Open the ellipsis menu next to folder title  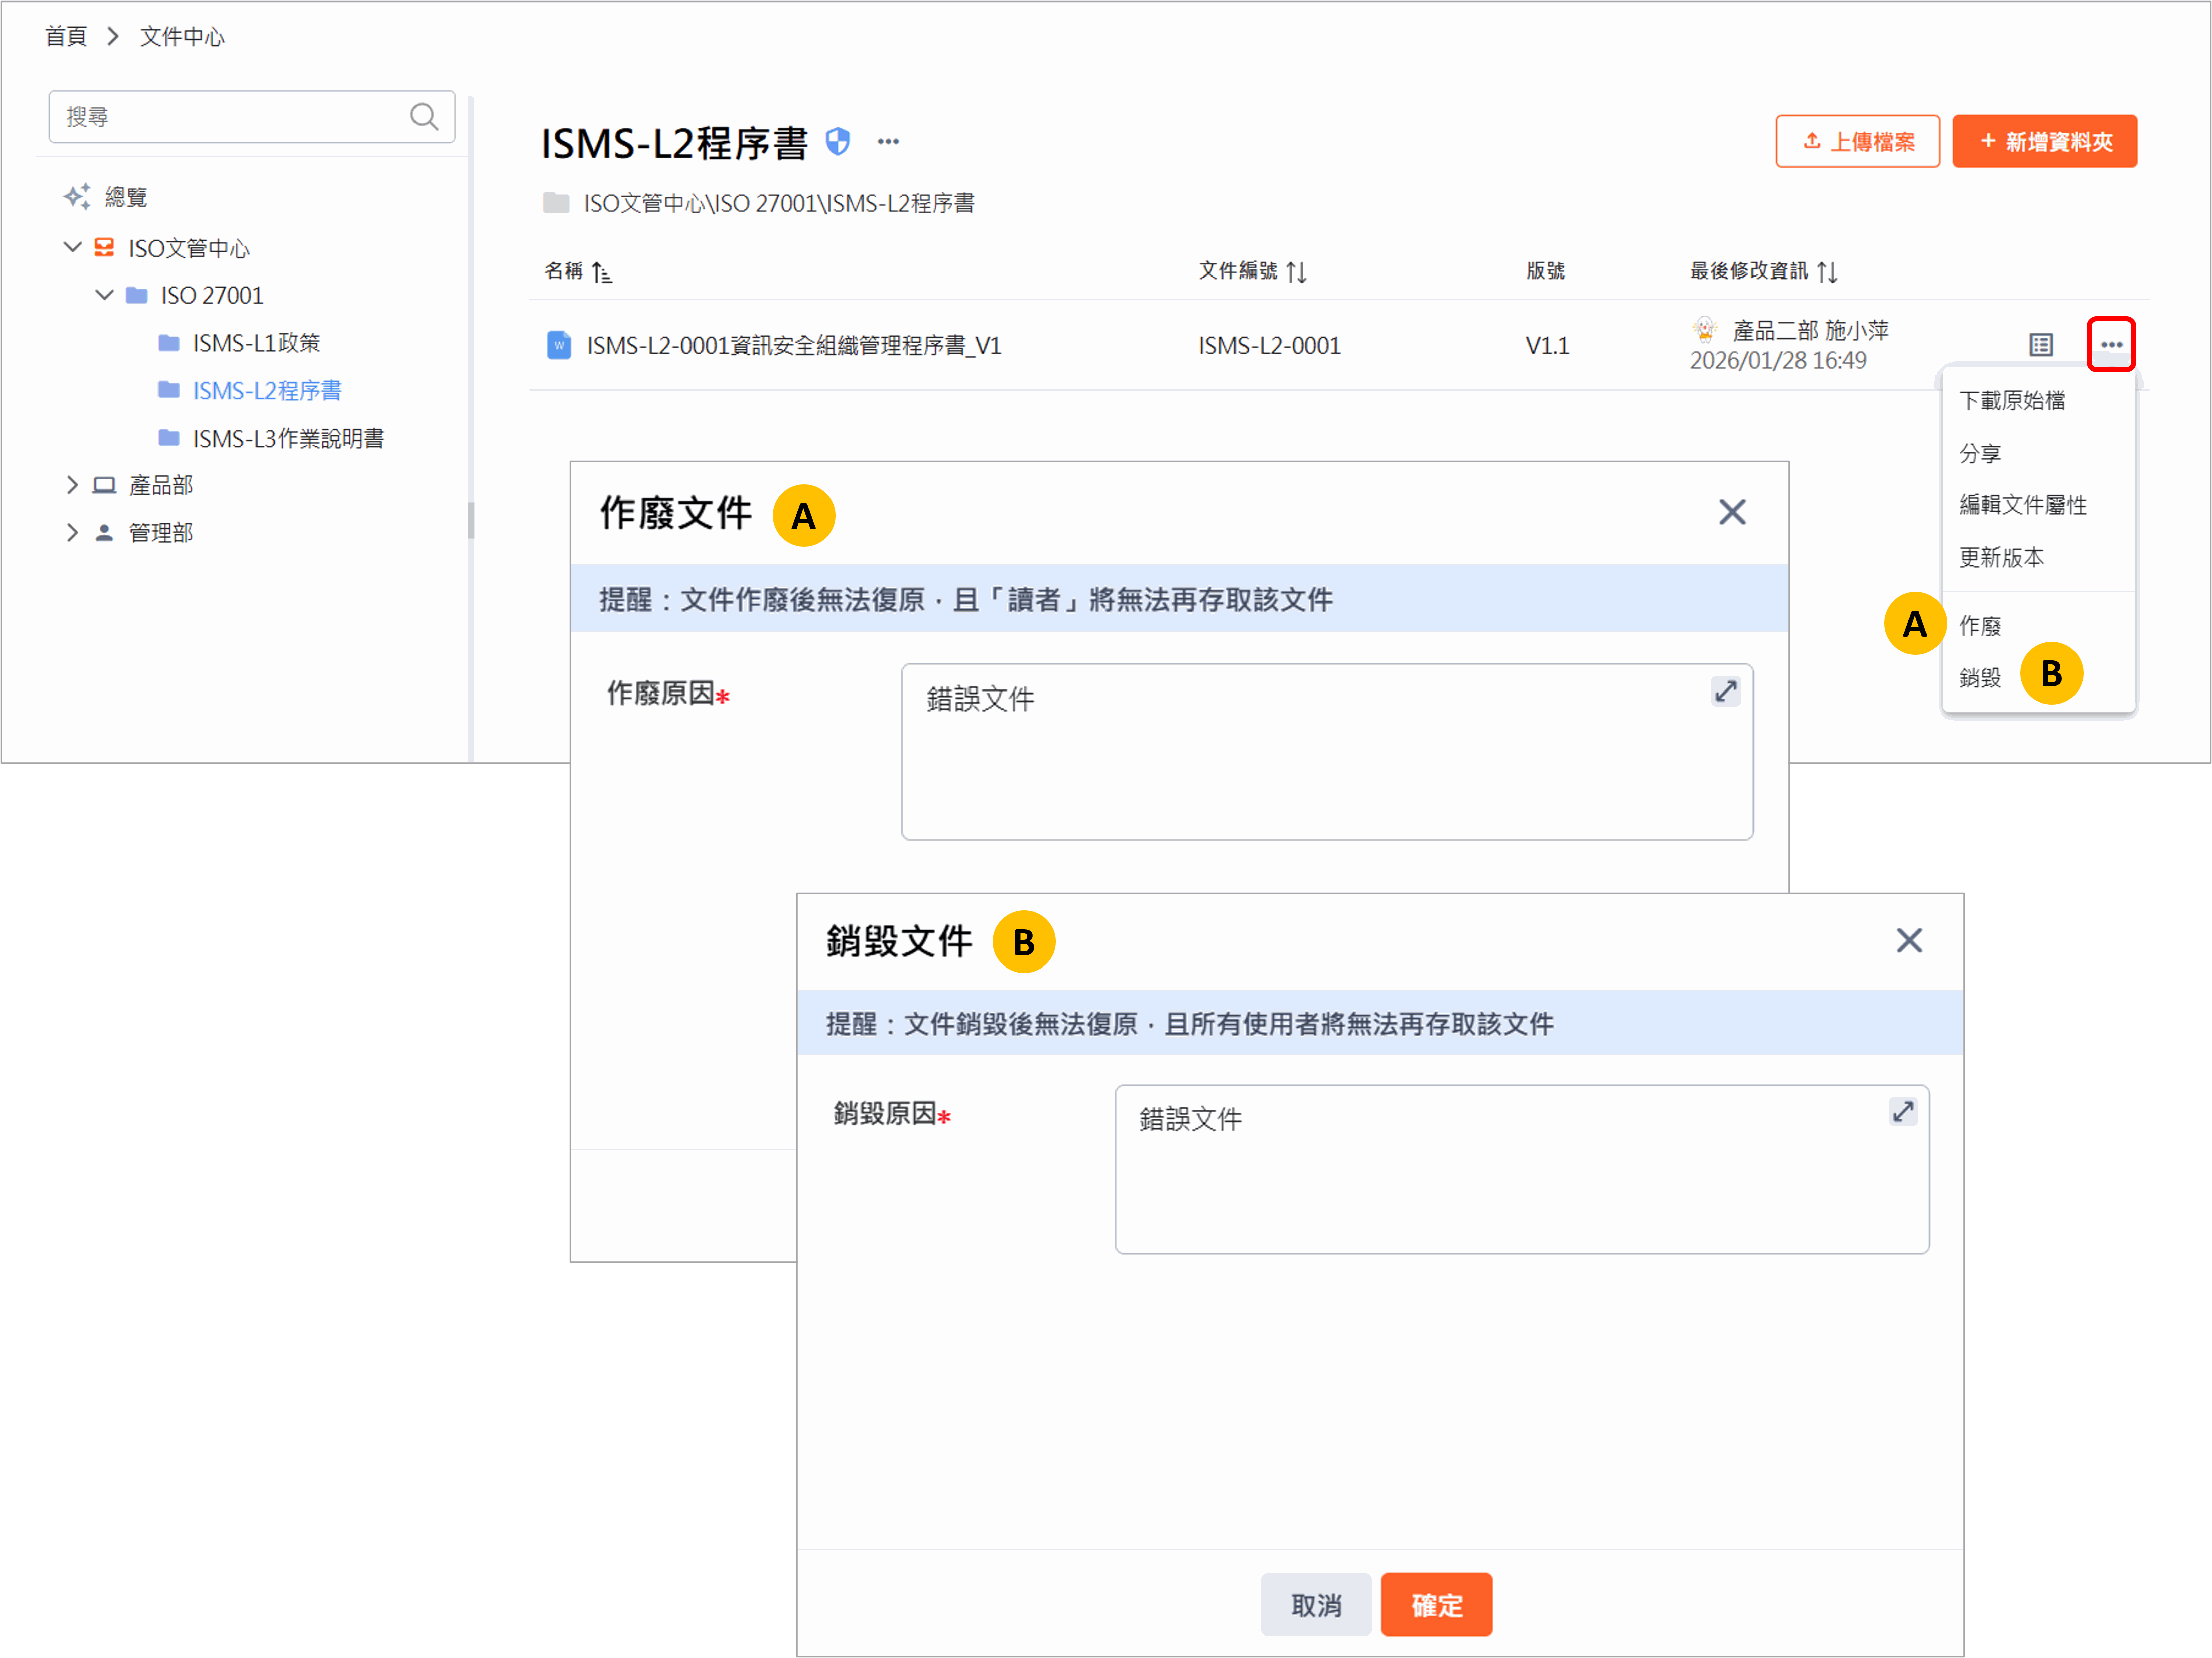coord(888,142)
